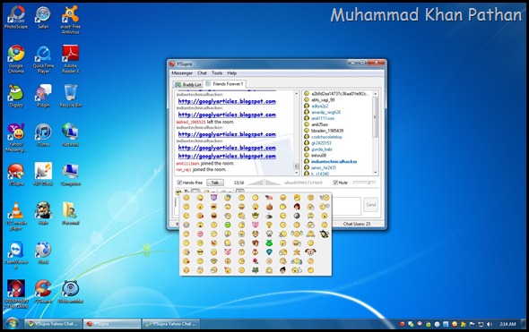Launch Google Chrome desktop icon
Screen dimensions: 529x332
coord(16,59)
